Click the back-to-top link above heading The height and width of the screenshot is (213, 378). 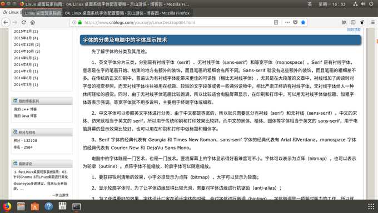[354, 29]
